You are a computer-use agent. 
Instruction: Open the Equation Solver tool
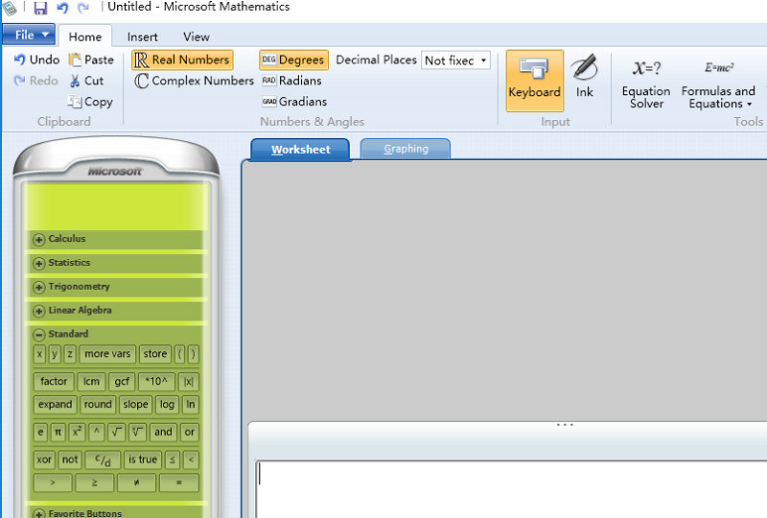(x=646, y=84)
